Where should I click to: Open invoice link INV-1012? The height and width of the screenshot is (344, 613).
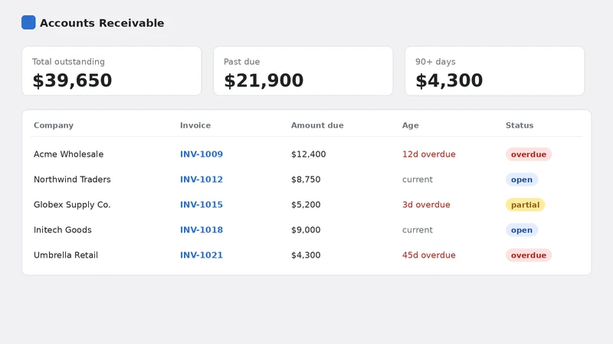coord(202,180)
